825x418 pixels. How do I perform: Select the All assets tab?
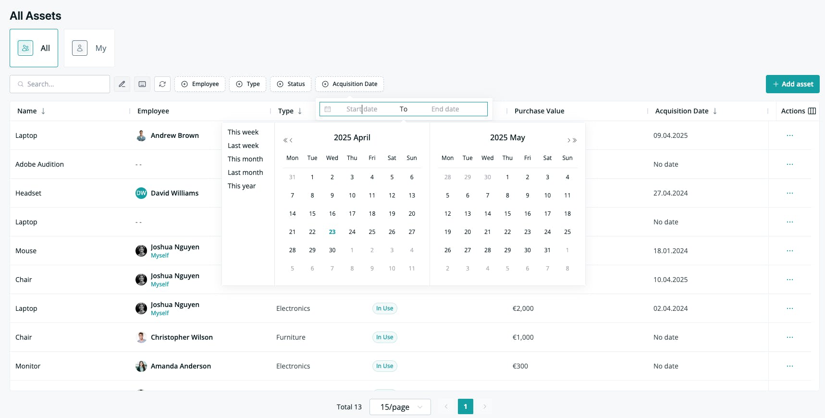tap(34, 48)
